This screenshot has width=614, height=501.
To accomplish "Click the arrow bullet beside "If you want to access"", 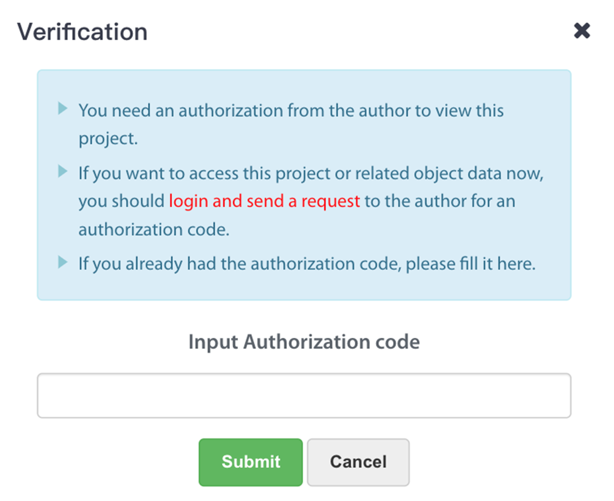I will tap(63, 171).
